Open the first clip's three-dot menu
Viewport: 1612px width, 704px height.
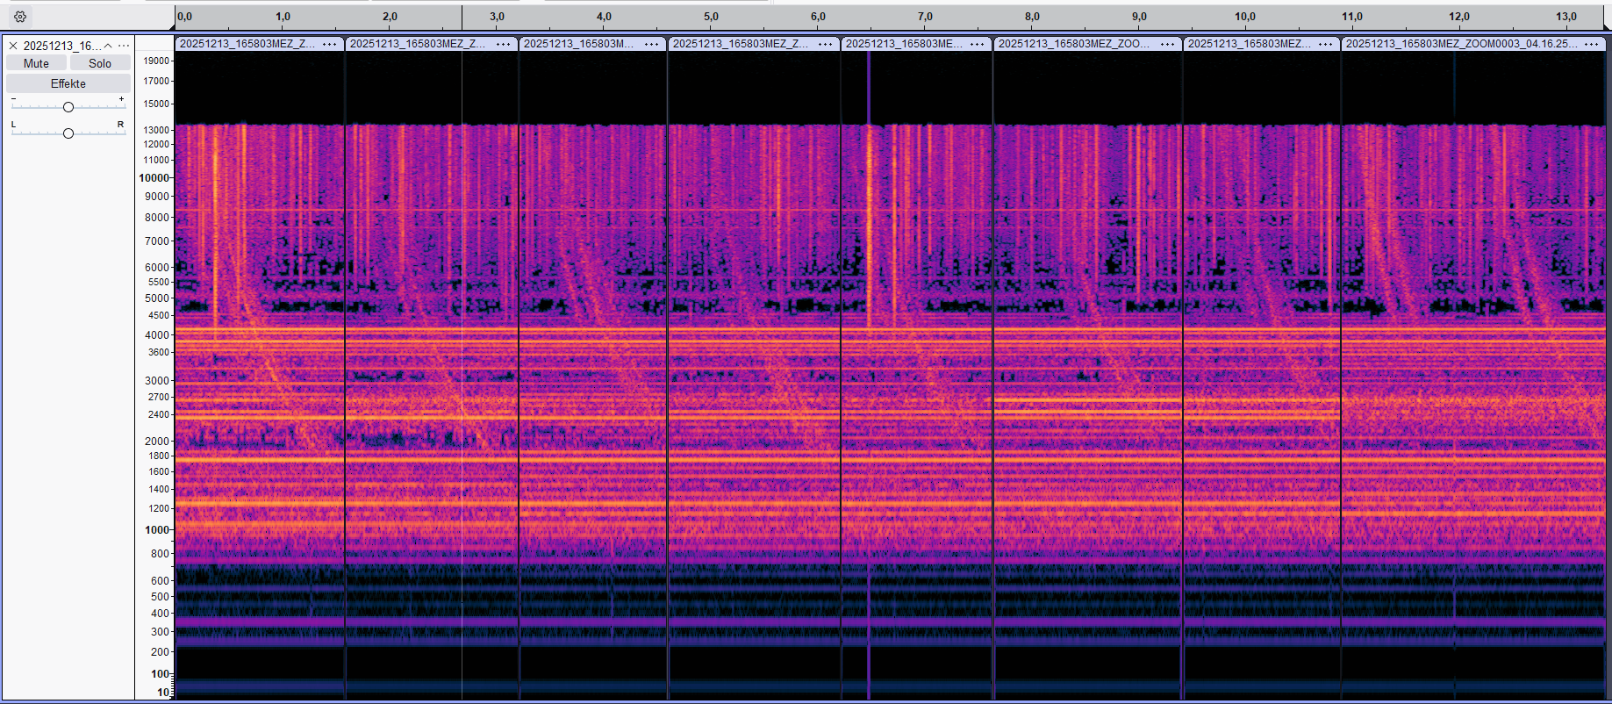click(329, 44)
